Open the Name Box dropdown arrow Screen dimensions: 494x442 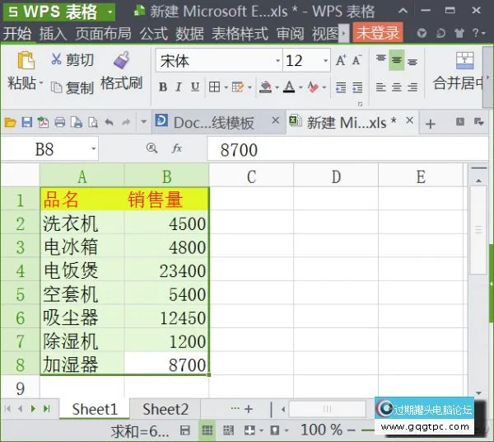(93, 148)
